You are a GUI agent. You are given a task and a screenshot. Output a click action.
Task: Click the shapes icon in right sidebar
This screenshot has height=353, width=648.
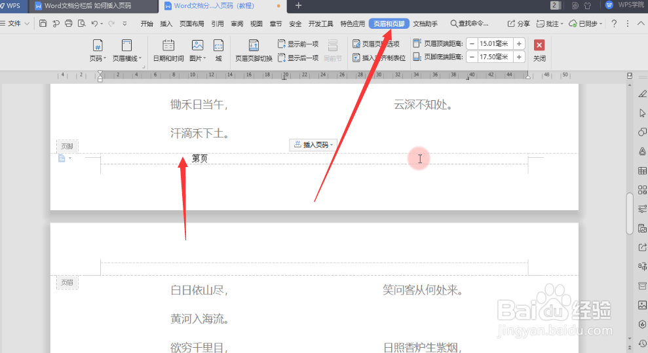642,132
